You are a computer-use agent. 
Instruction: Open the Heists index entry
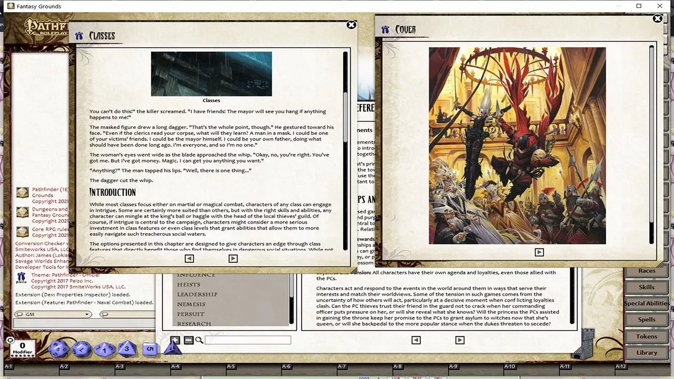[189, 284]
